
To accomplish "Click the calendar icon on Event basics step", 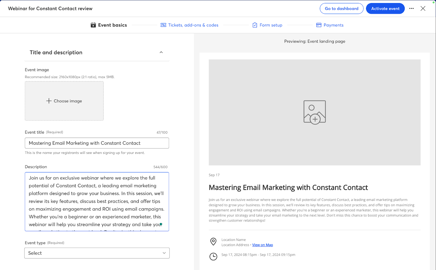I will click(x=93, y=25).
